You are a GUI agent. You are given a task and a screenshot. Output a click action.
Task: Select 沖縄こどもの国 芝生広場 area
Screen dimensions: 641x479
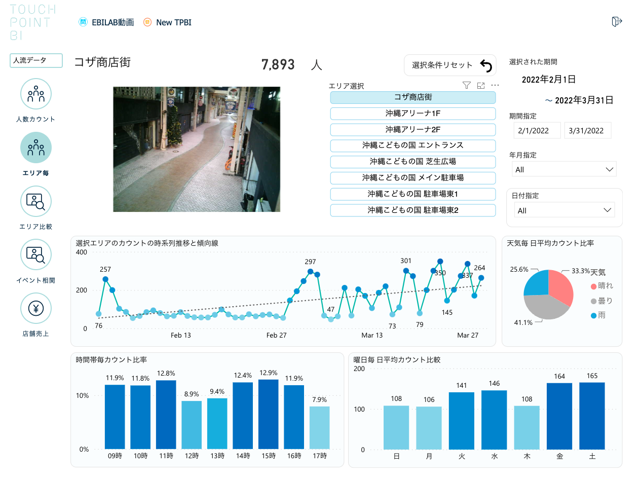pyautogui.click(x=413, y=162)
